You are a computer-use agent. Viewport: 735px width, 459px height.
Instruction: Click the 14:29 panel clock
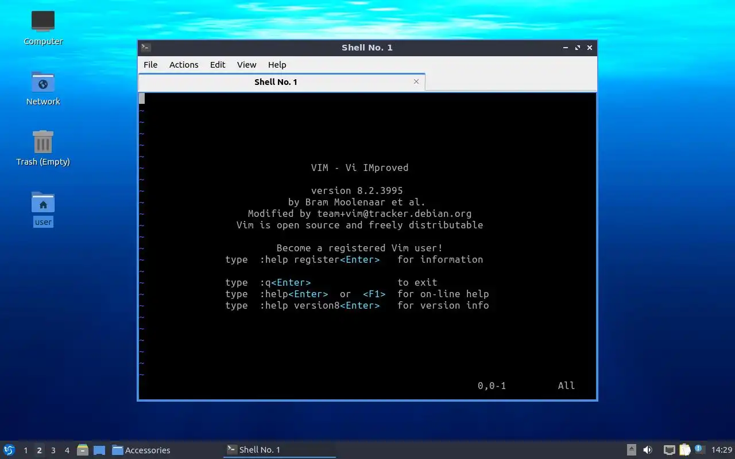(x=722, y=450)
